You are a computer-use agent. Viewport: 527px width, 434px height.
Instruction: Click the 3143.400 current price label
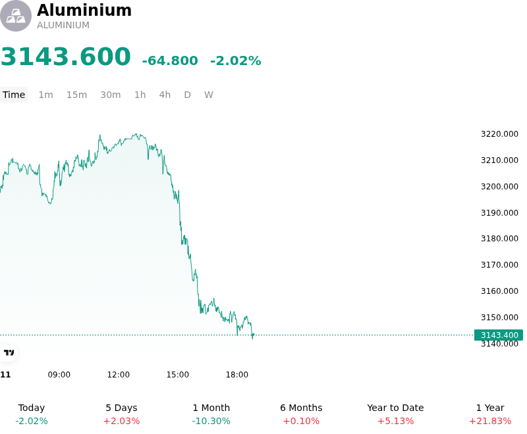coord(499,335)
